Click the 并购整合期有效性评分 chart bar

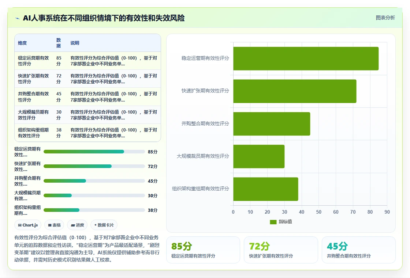click(x=272, y=124)
